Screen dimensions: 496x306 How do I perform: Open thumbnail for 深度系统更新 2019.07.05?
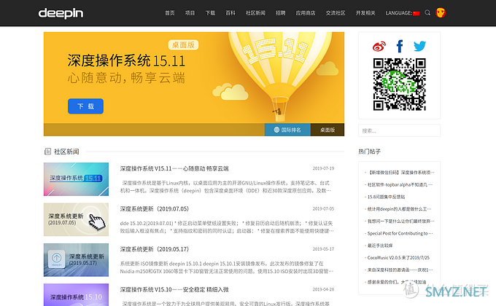pyautogui.click(x=76, y=219)
